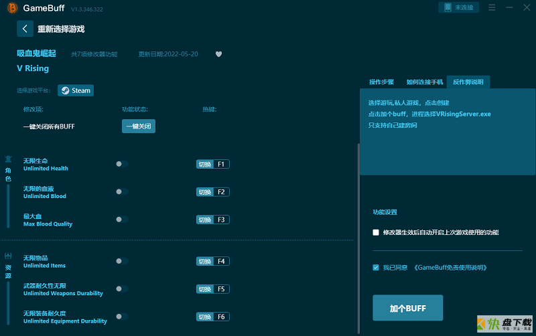Favorite V Rising with the heart icon

tap(219, 54)
